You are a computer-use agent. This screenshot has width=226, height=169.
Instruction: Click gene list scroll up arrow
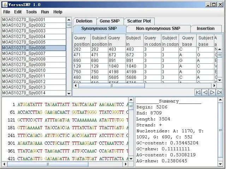coord(69,20)
